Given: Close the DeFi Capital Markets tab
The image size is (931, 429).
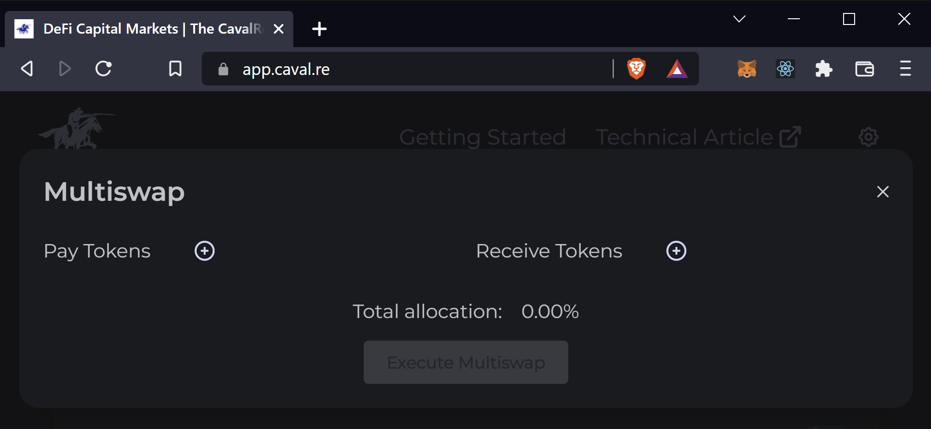Looking at the screenshot, I should click(x=279, y=29).
